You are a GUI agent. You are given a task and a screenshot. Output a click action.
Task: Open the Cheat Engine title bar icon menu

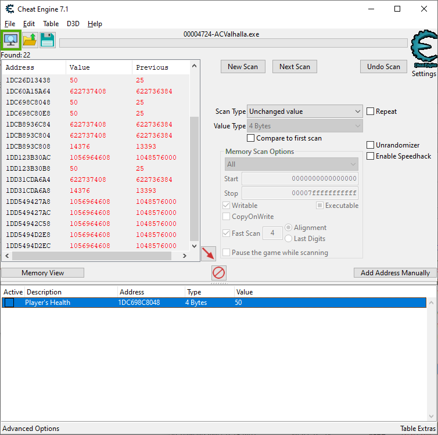click(x=10, y=9)
